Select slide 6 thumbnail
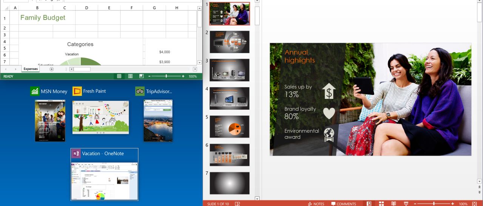483x206 pixels. click(x=229, y=155)
